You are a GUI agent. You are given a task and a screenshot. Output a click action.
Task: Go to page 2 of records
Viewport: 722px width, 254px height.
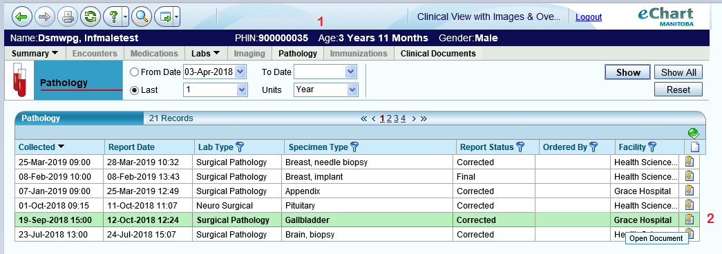point(389,119)
